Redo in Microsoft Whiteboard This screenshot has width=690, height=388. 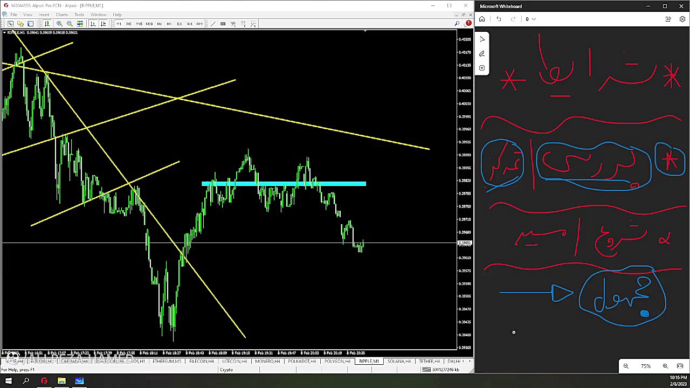coord(513,19)
